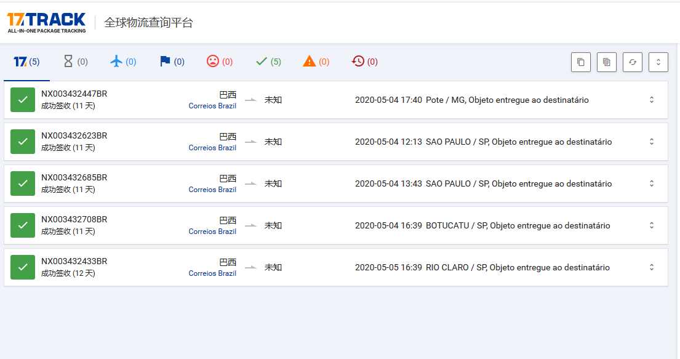Screen dimensions: 680x359
Task: Toggle green checkbox for NX003432685BR
Action: click(x=23, y=184)
